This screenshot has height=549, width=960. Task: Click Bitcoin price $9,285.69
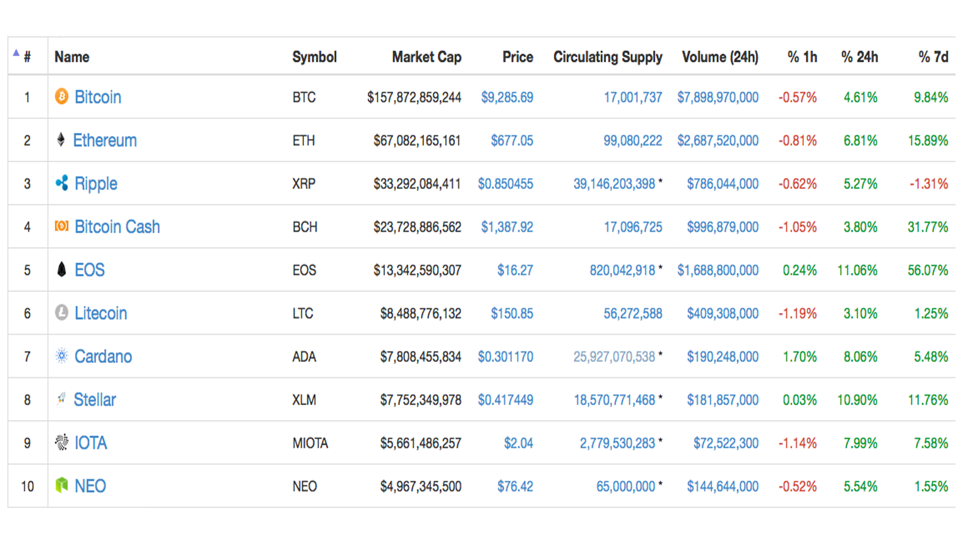507,97
